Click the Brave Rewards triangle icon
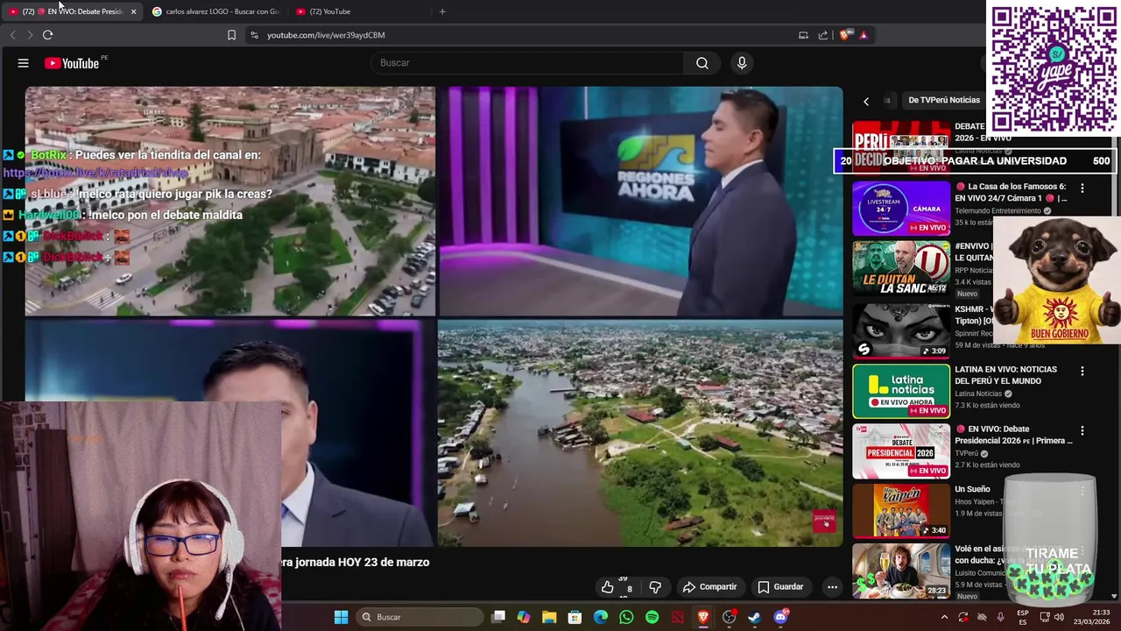Screen dimensions: 1121x631 864,35
